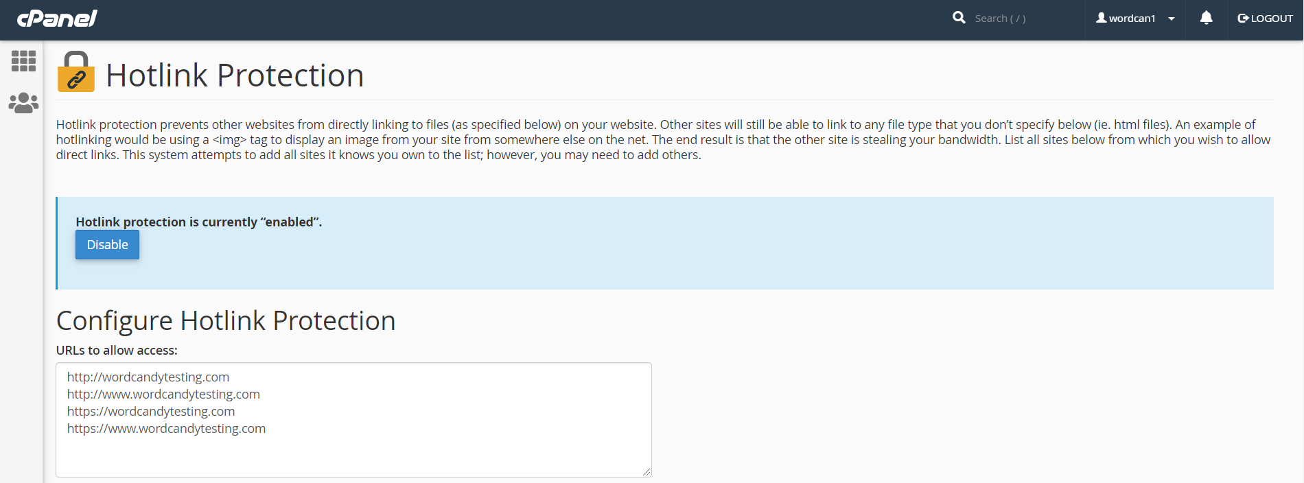1304x483 pixels.
Task: Click the Configure Hotlink Protection heading
Action: (226, 321)
